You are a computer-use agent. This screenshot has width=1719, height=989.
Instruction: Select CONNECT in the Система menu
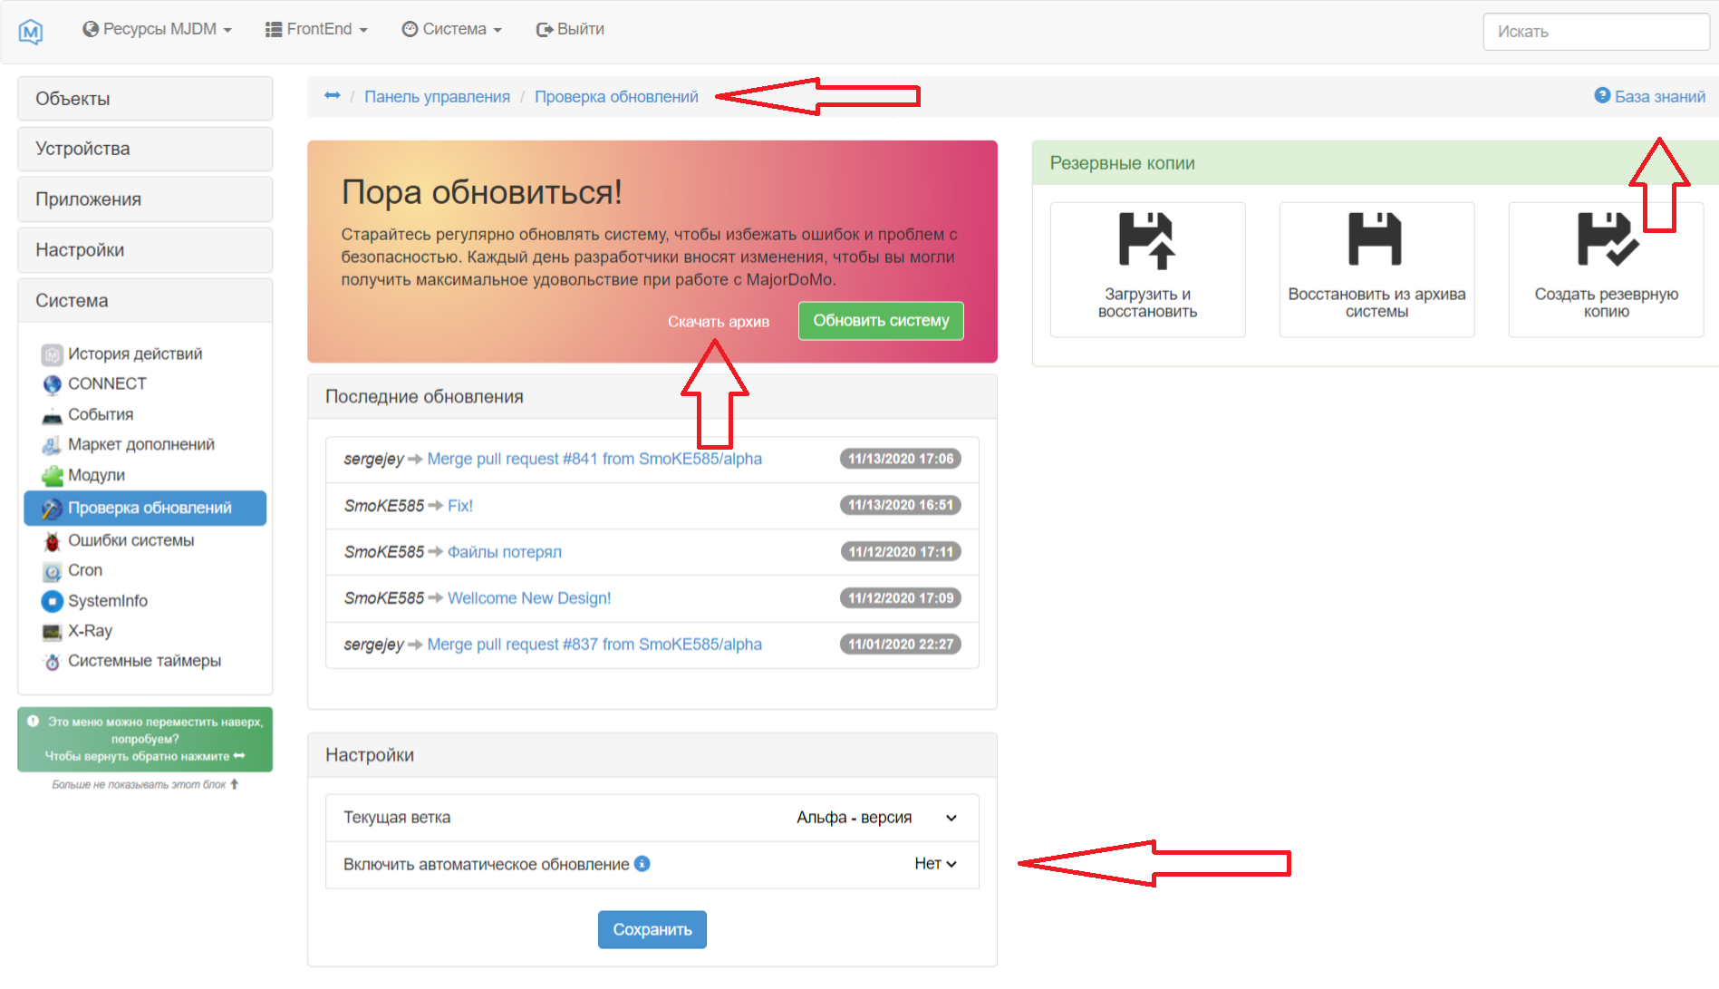(106, 383)
